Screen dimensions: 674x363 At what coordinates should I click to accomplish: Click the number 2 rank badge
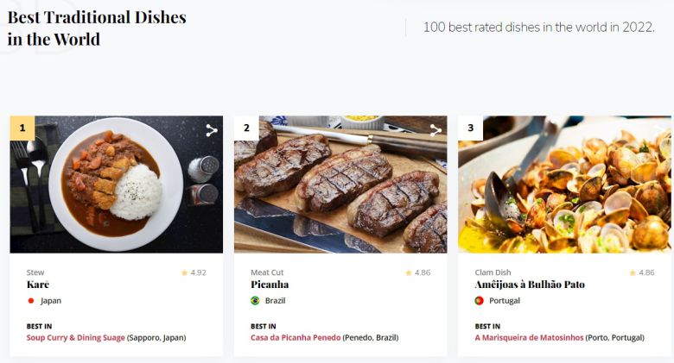click(x=246, y=128)
